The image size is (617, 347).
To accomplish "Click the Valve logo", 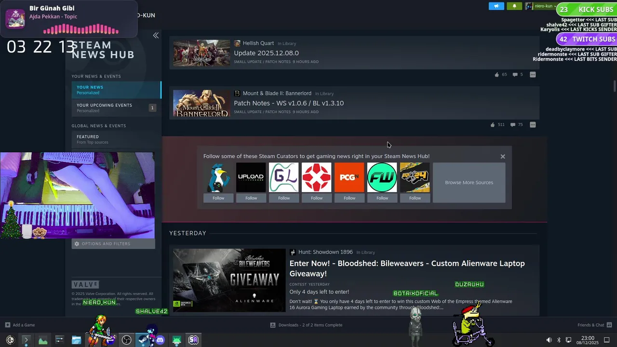I will tap(85, 284).
